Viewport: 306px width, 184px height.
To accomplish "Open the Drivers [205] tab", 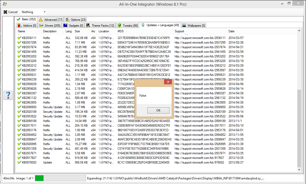I will (x=50, y=26).
